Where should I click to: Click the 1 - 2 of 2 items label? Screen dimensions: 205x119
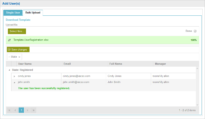pyautogui.click(x=187, y=110)
